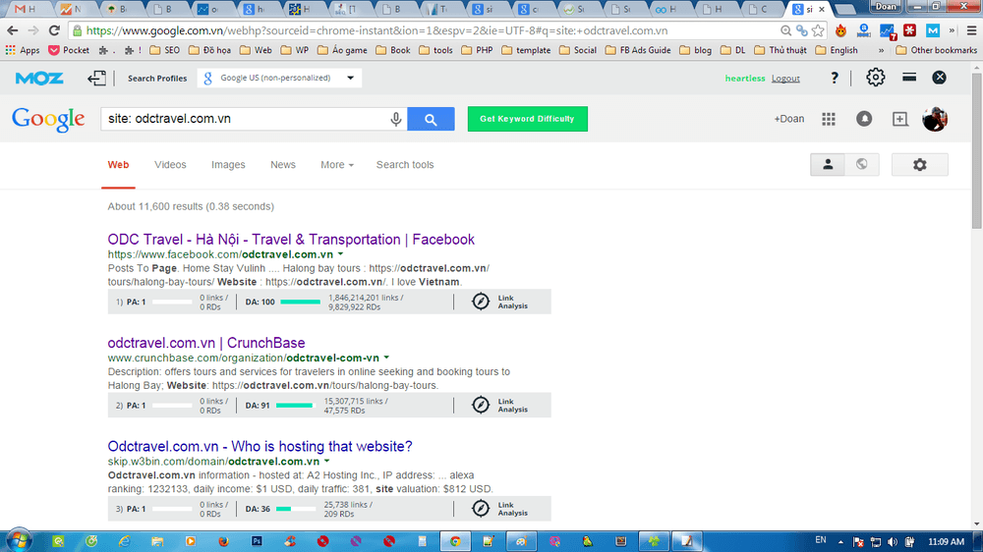Open Who is hosting that website result
The image size is (983, 552).
[x=260, y=446]
